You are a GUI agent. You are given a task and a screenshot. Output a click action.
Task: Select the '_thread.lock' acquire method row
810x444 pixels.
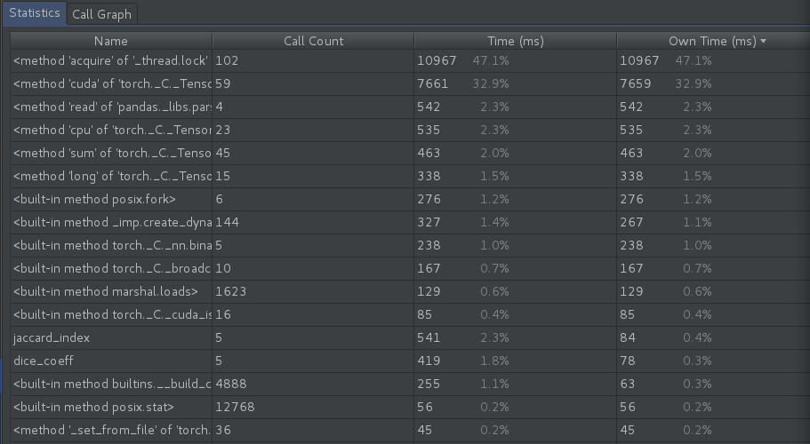coord(110,60)
